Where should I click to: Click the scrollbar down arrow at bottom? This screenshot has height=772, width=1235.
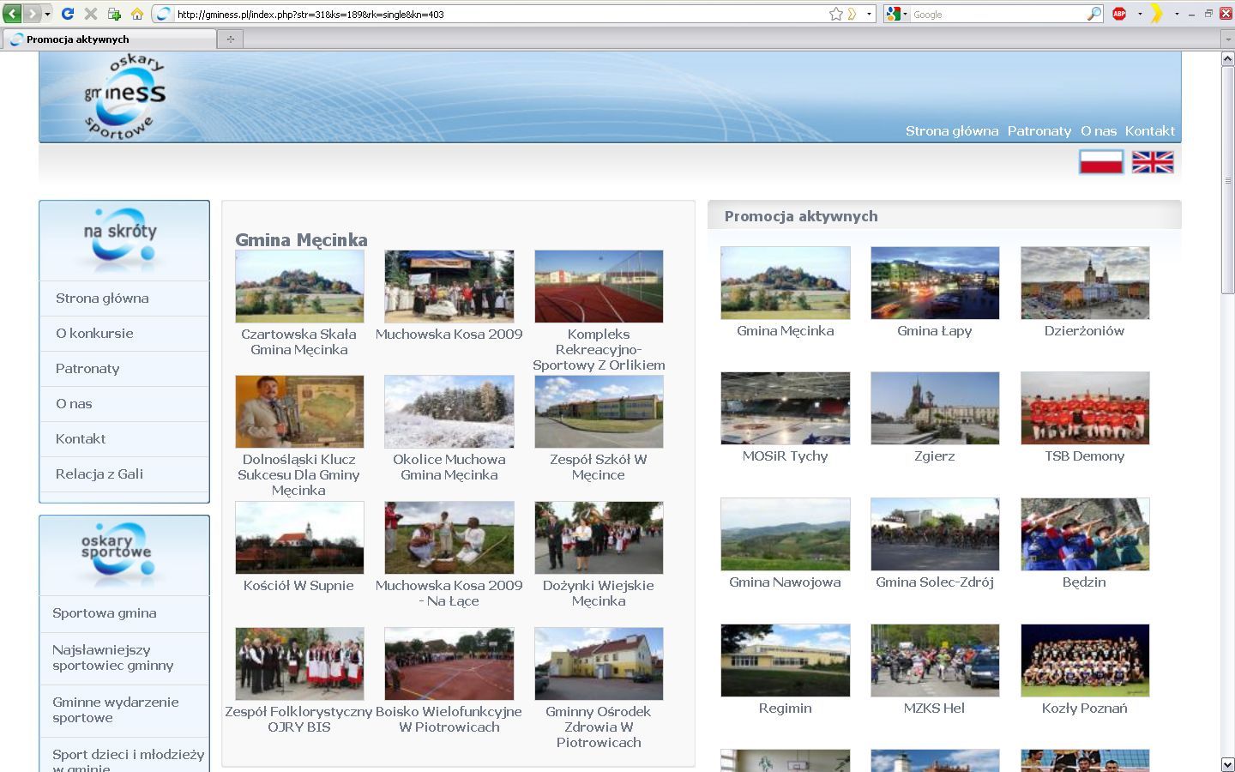point(1227,763)
